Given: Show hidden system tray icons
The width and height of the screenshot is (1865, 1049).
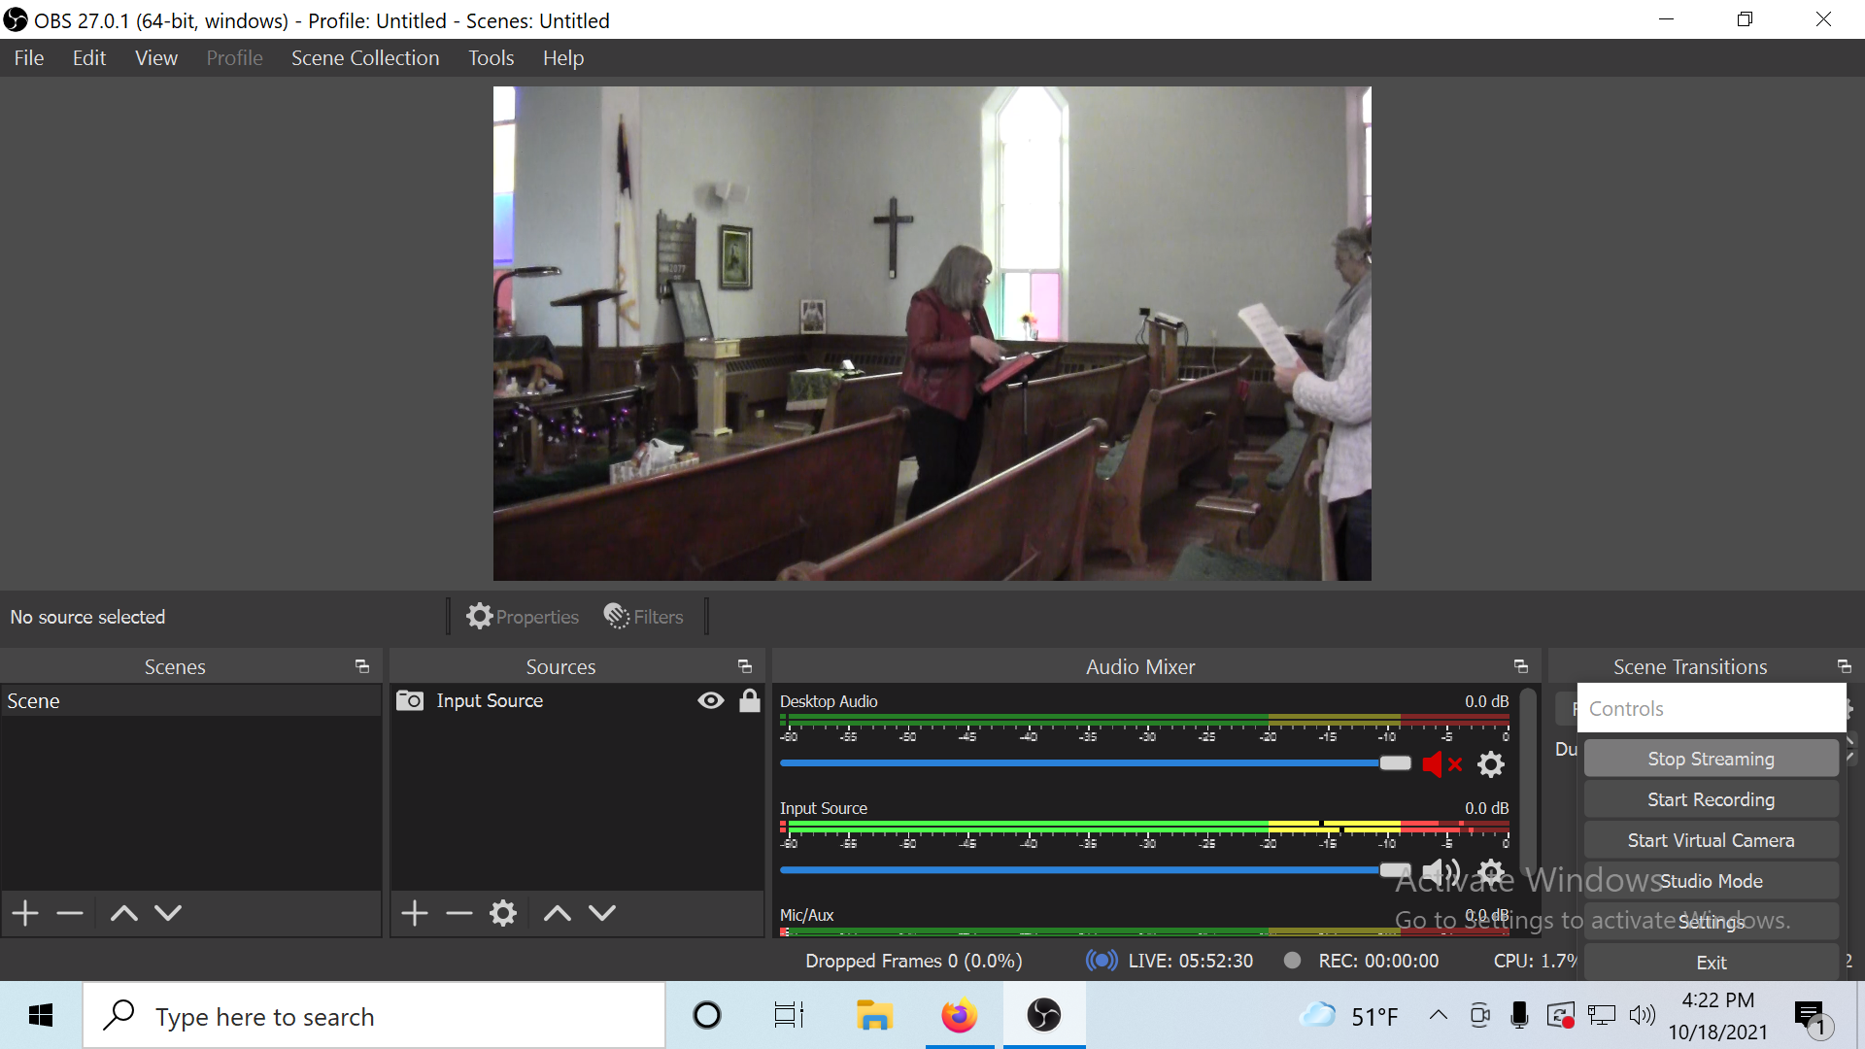Looking at the screenshot, I should [x=1439, y=1016].
